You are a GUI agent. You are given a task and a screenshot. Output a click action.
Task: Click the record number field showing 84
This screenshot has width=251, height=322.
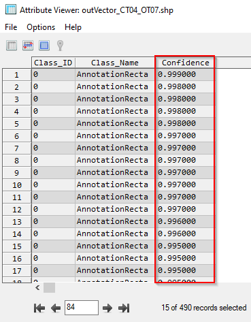coord(82,308)
